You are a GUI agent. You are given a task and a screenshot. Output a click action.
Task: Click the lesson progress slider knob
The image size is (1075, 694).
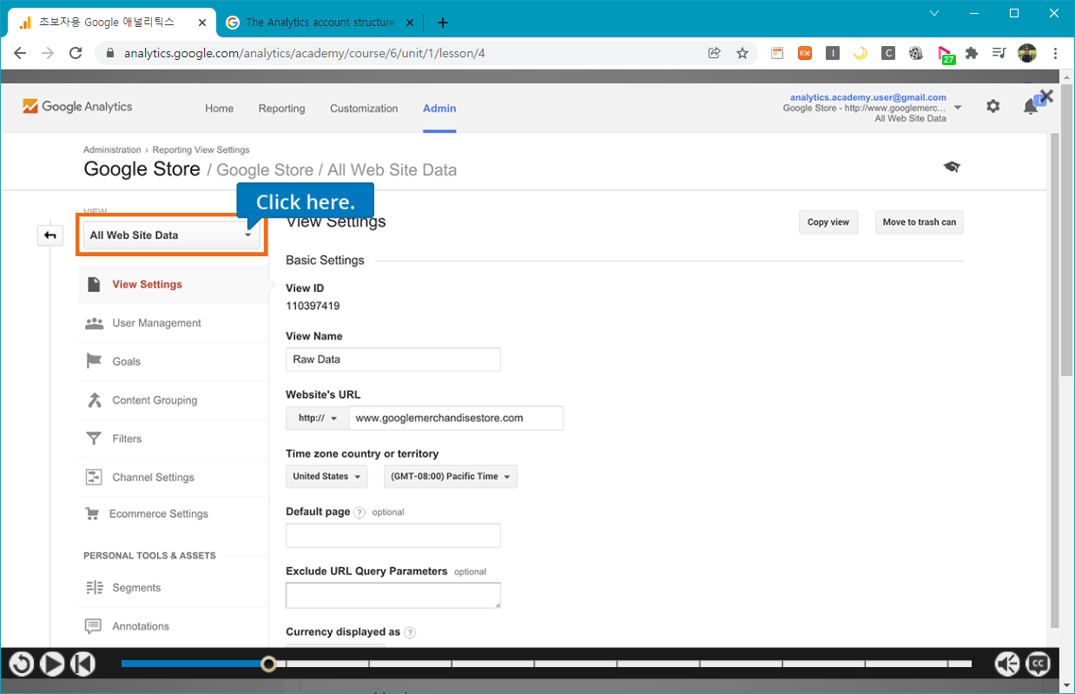tap(269, 664)
